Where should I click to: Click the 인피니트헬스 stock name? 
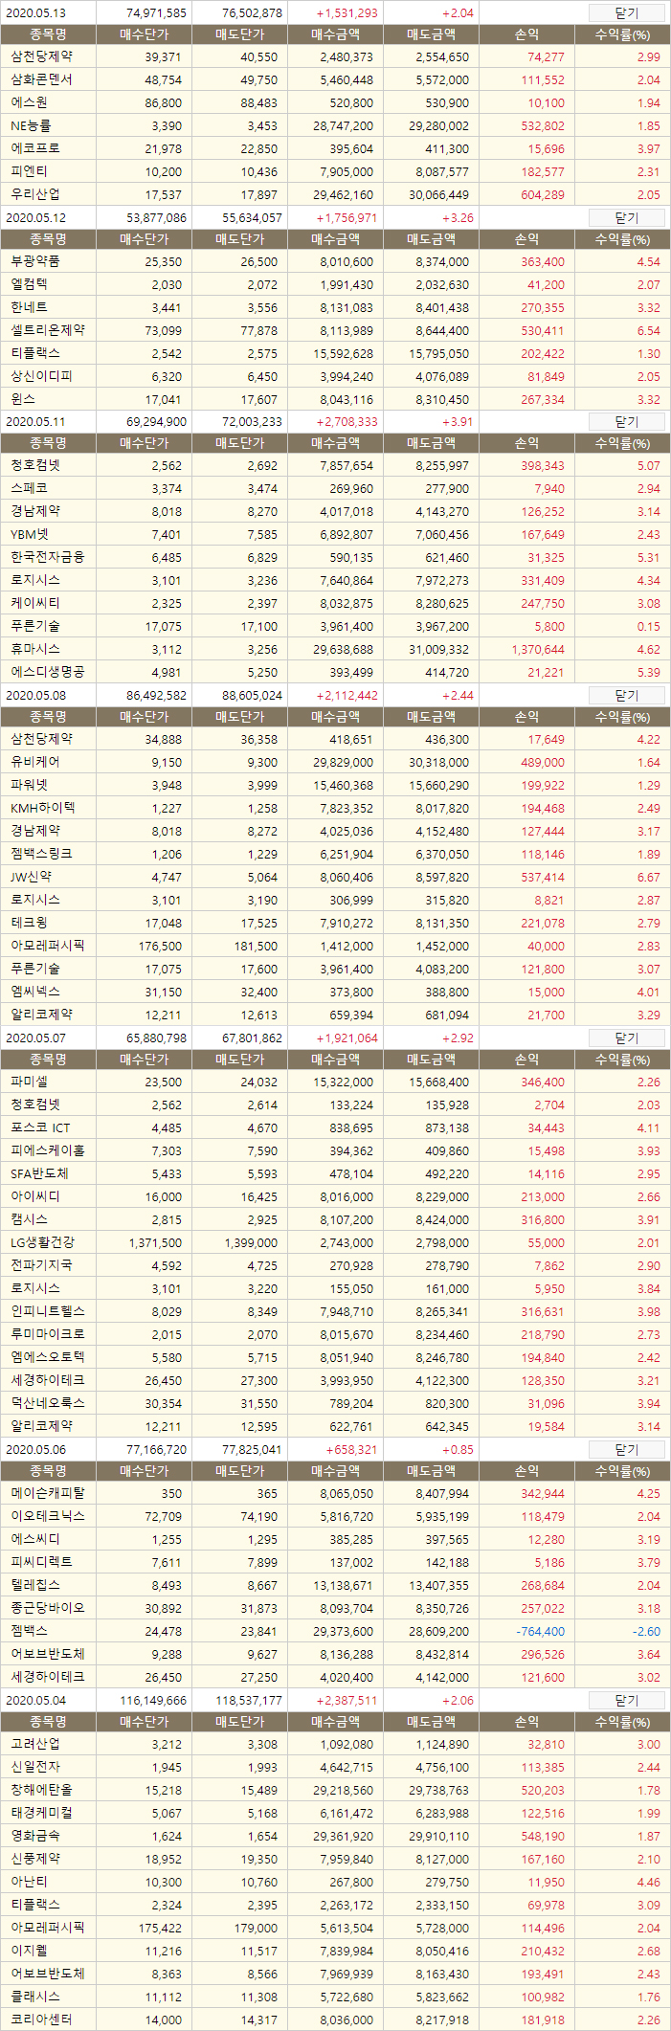(48, 1310)
